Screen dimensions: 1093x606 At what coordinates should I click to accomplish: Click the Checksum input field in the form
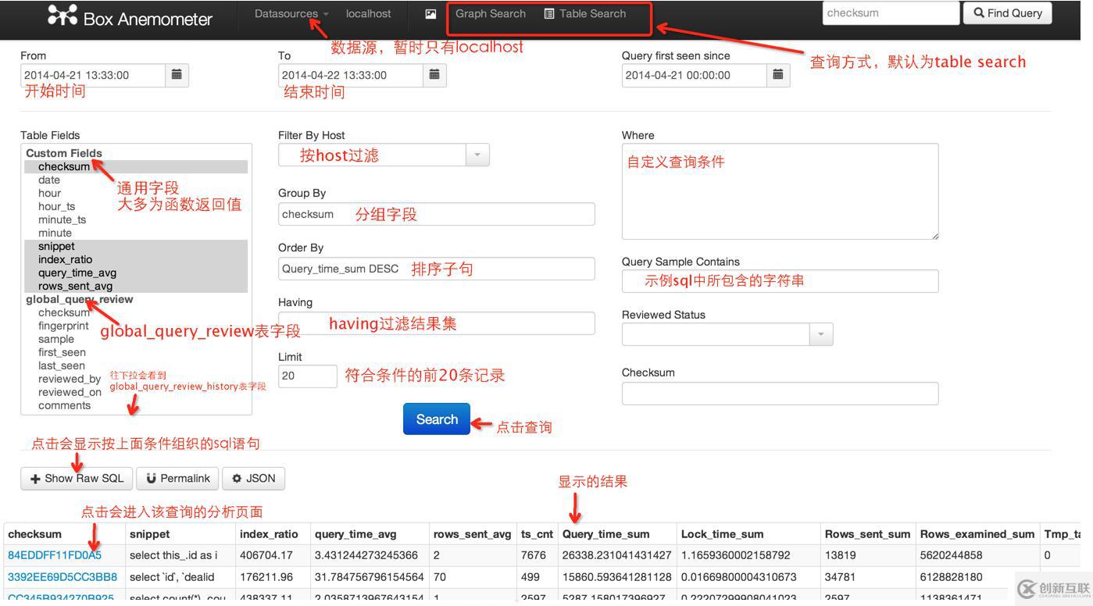[x=780, y=394]
